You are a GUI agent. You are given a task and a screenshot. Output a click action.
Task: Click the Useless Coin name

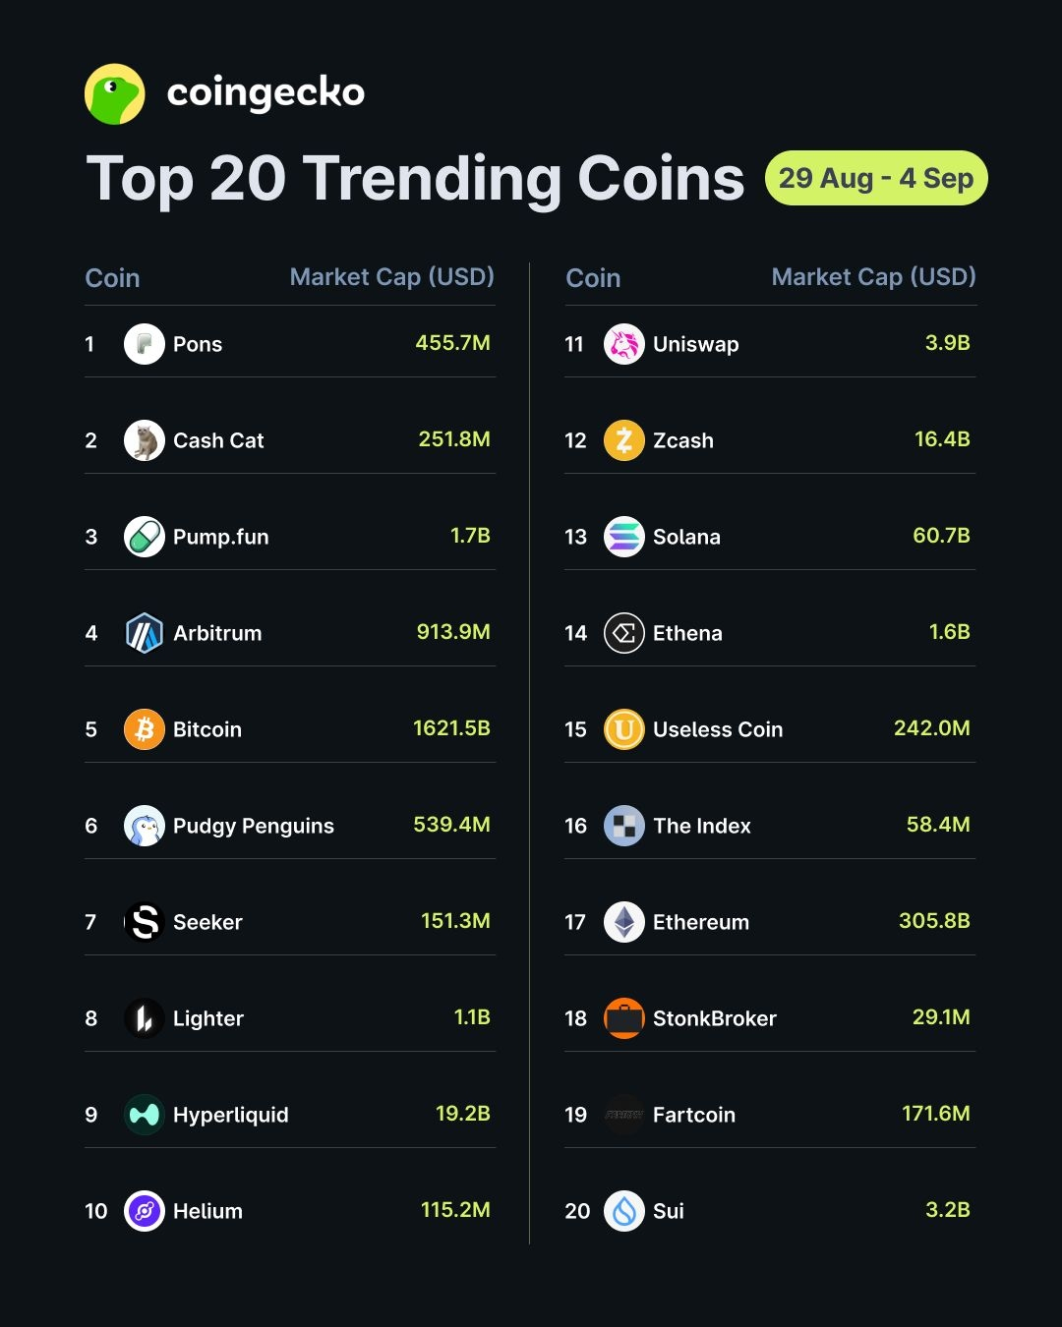(x=718, y=729)
